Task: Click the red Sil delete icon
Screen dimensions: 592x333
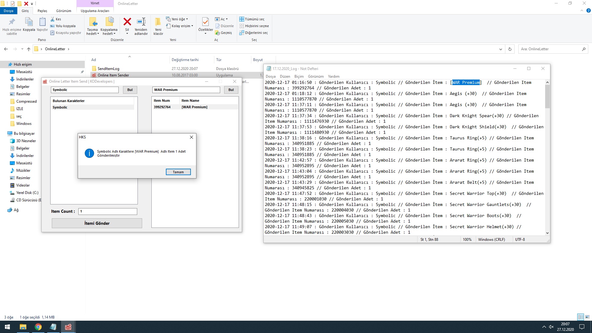Action: click(x=127, y=22)
